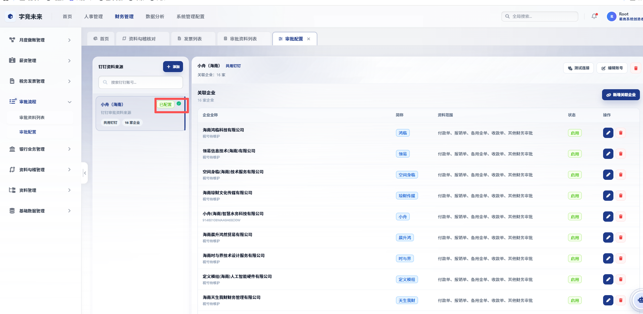Image resolution: width=643 pixels, height=314 pixels.
Task: Open 系统管理配置 in the top navigation
Action: click(190, 16)
